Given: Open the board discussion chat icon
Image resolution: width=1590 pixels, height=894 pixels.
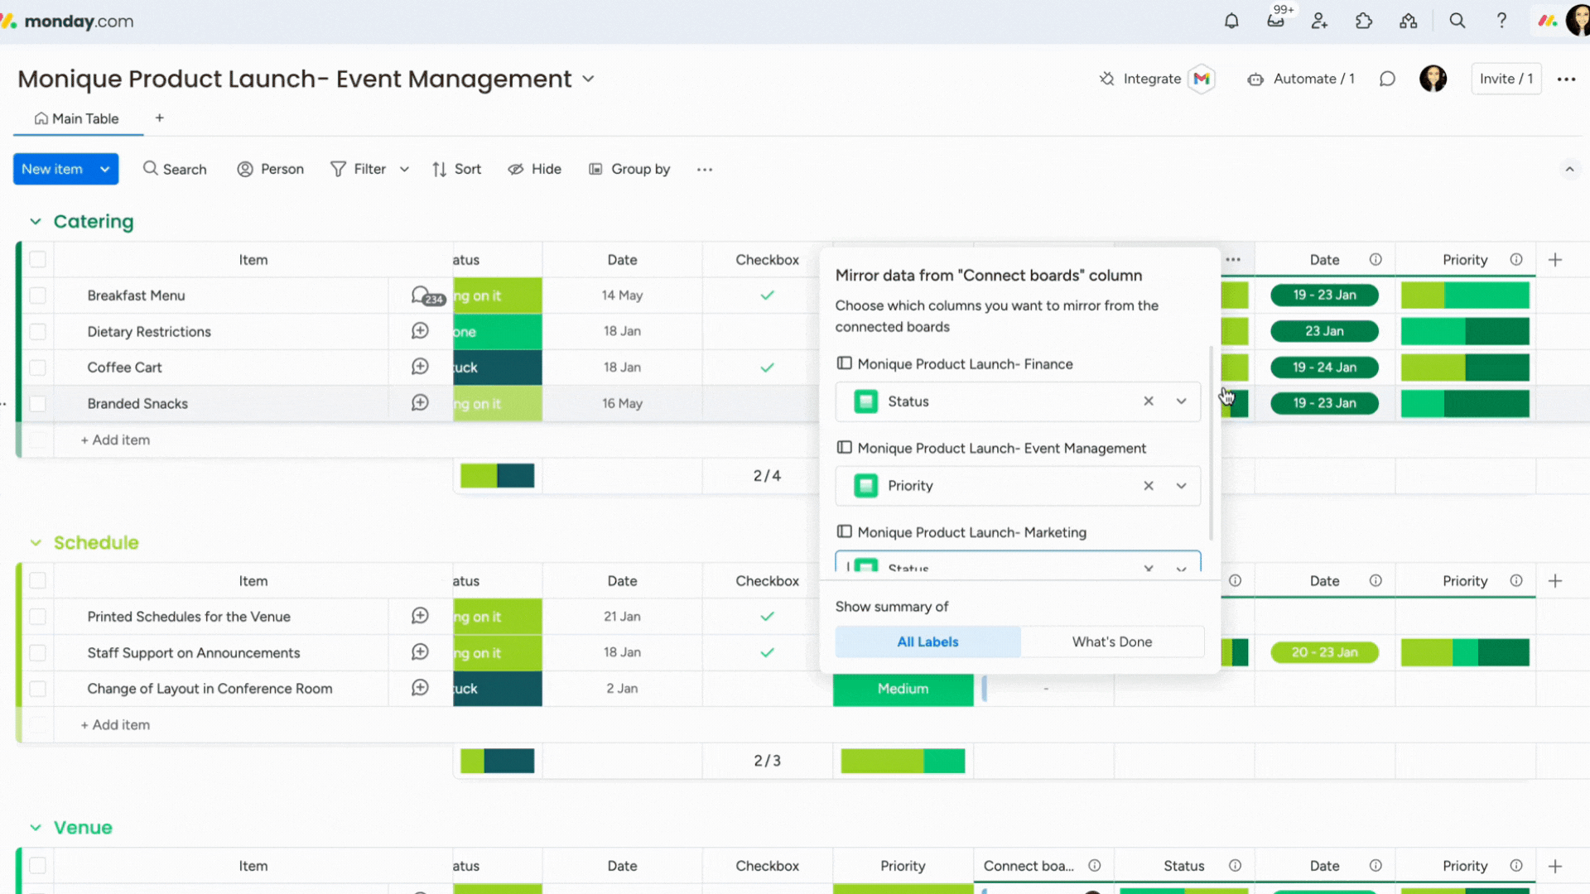Looking at the screenshot, I should [x=1387, y=79].
